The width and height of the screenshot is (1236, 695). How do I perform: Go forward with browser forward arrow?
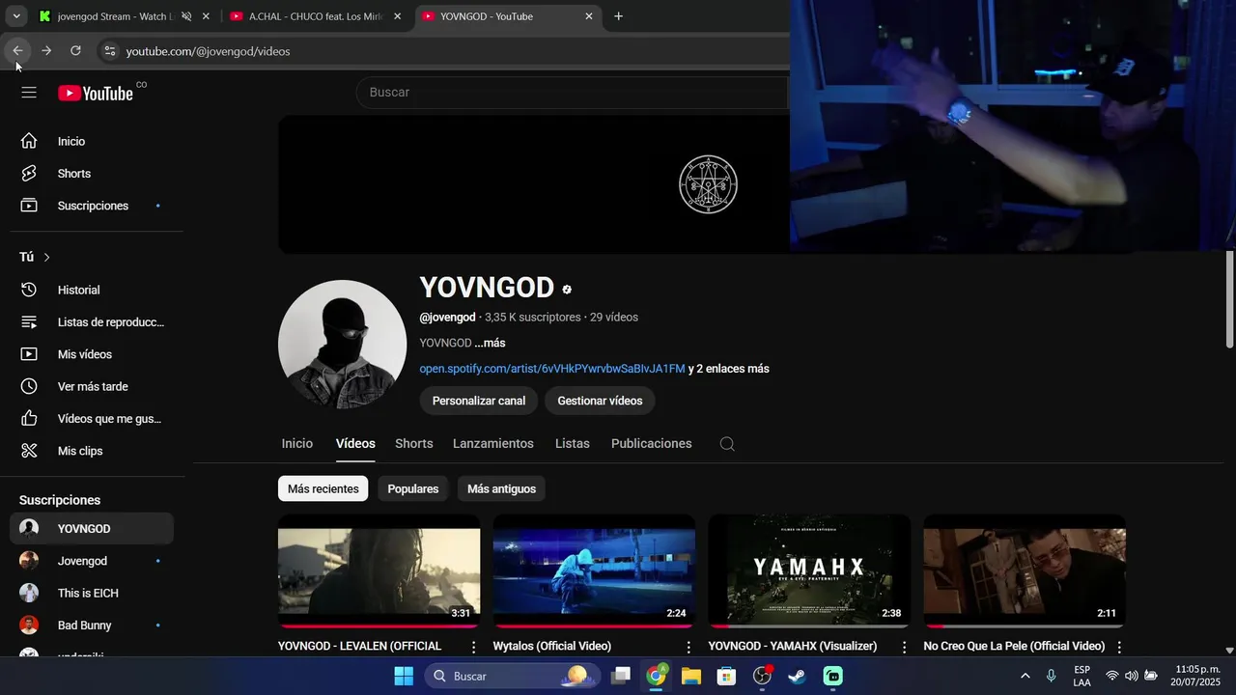coord(46,51)
